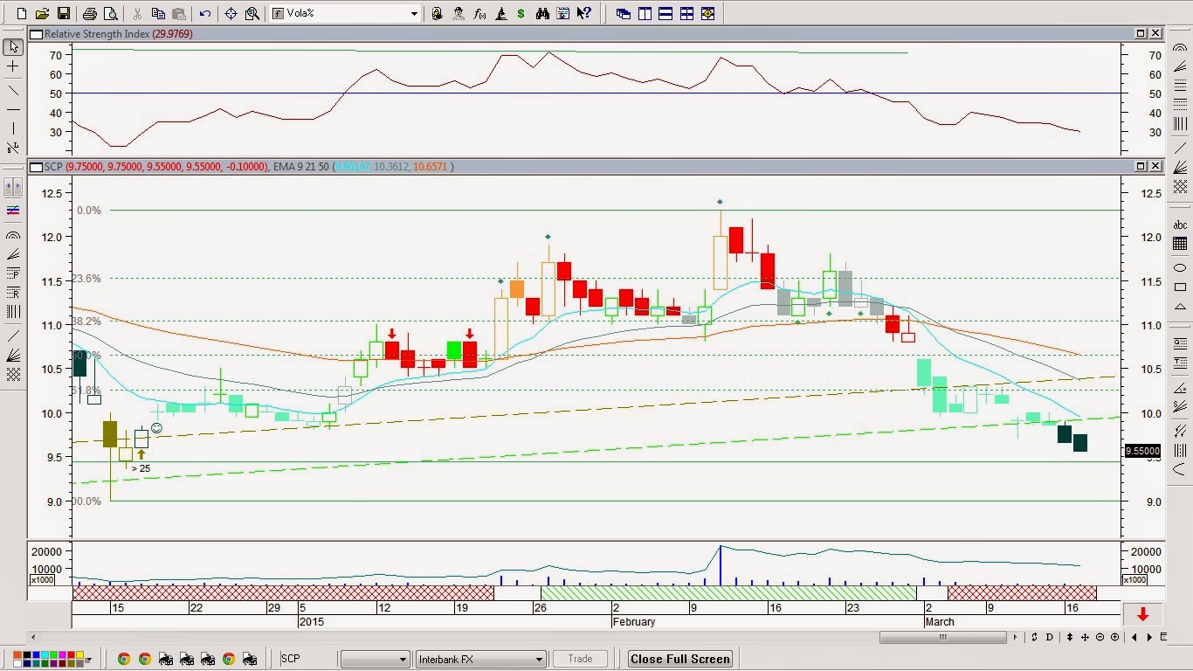Paste using the clipboard icon
This screenshot has width=1193, height=671.
coord(178,13)
